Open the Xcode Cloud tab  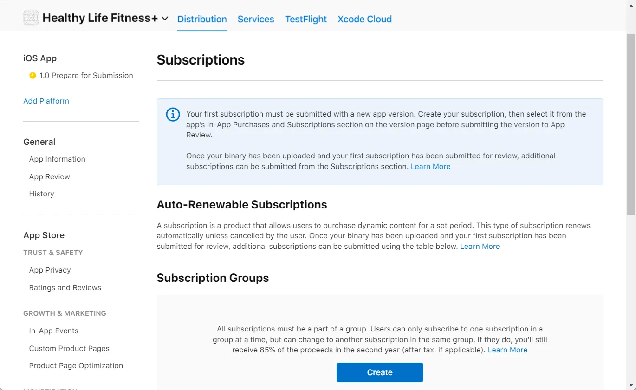pyautogui.click(x=364, y=19)
